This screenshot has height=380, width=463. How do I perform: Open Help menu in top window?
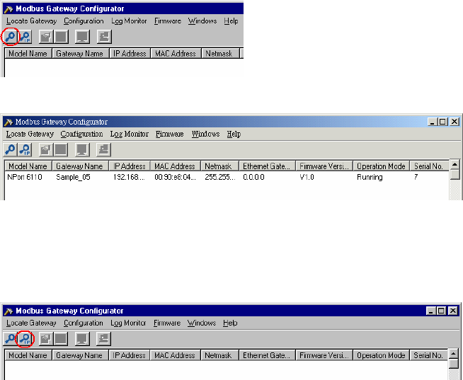click(x=231, y=21)
